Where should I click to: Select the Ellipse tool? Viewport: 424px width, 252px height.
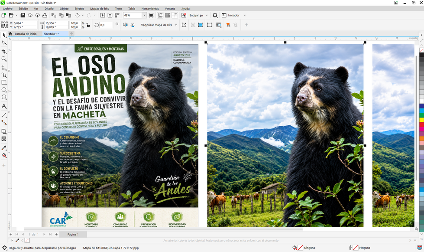[x=4, y=90]
